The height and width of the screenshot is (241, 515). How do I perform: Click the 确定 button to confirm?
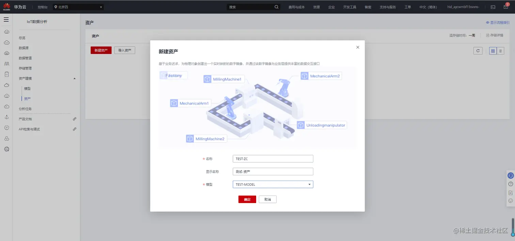point(247,199)
